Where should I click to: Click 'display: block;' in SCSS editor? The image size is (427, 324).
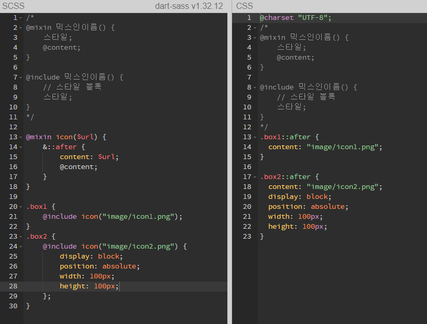point(91,256)
